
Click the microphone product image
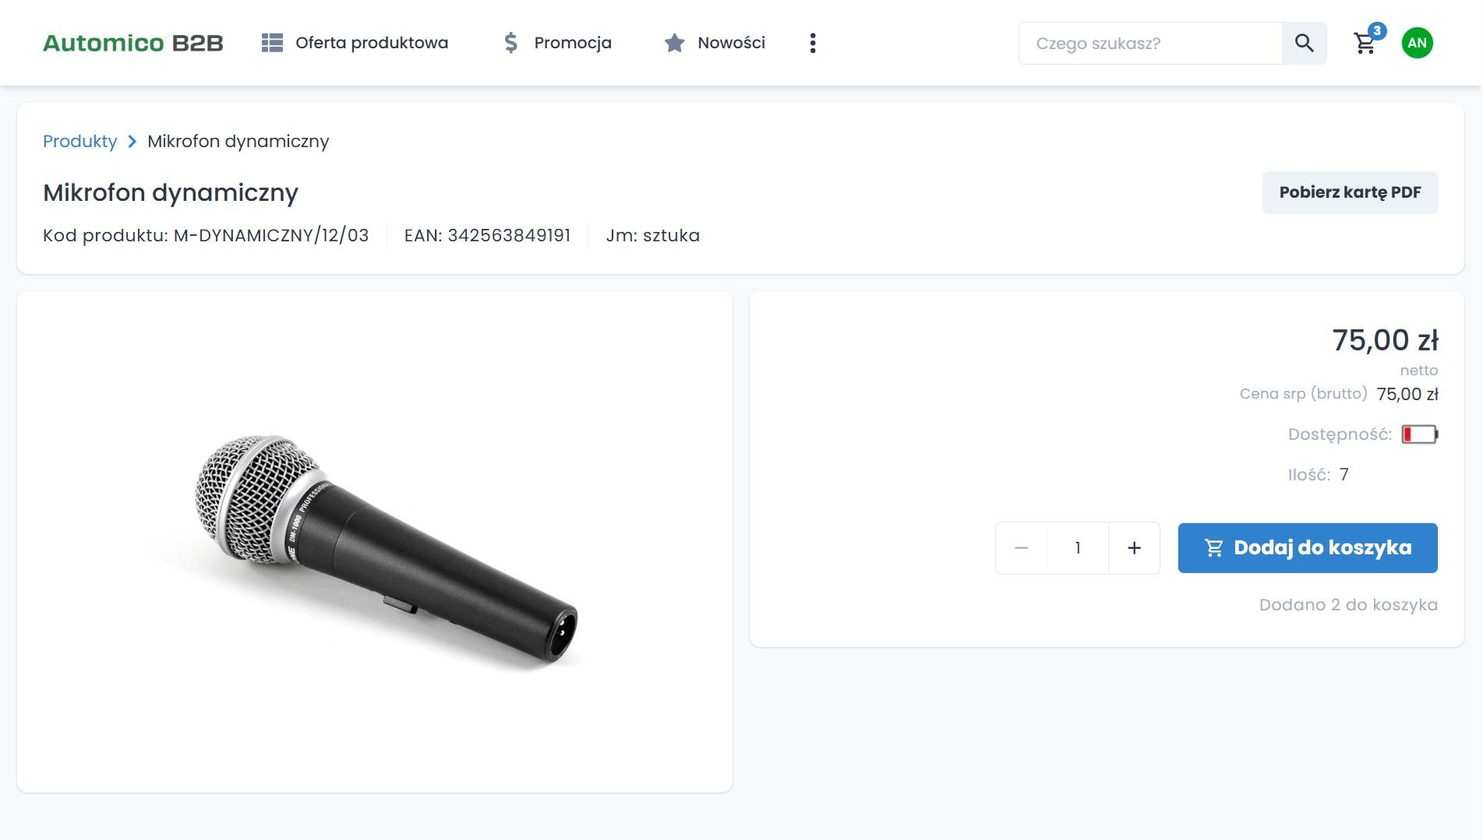[387, 550]
